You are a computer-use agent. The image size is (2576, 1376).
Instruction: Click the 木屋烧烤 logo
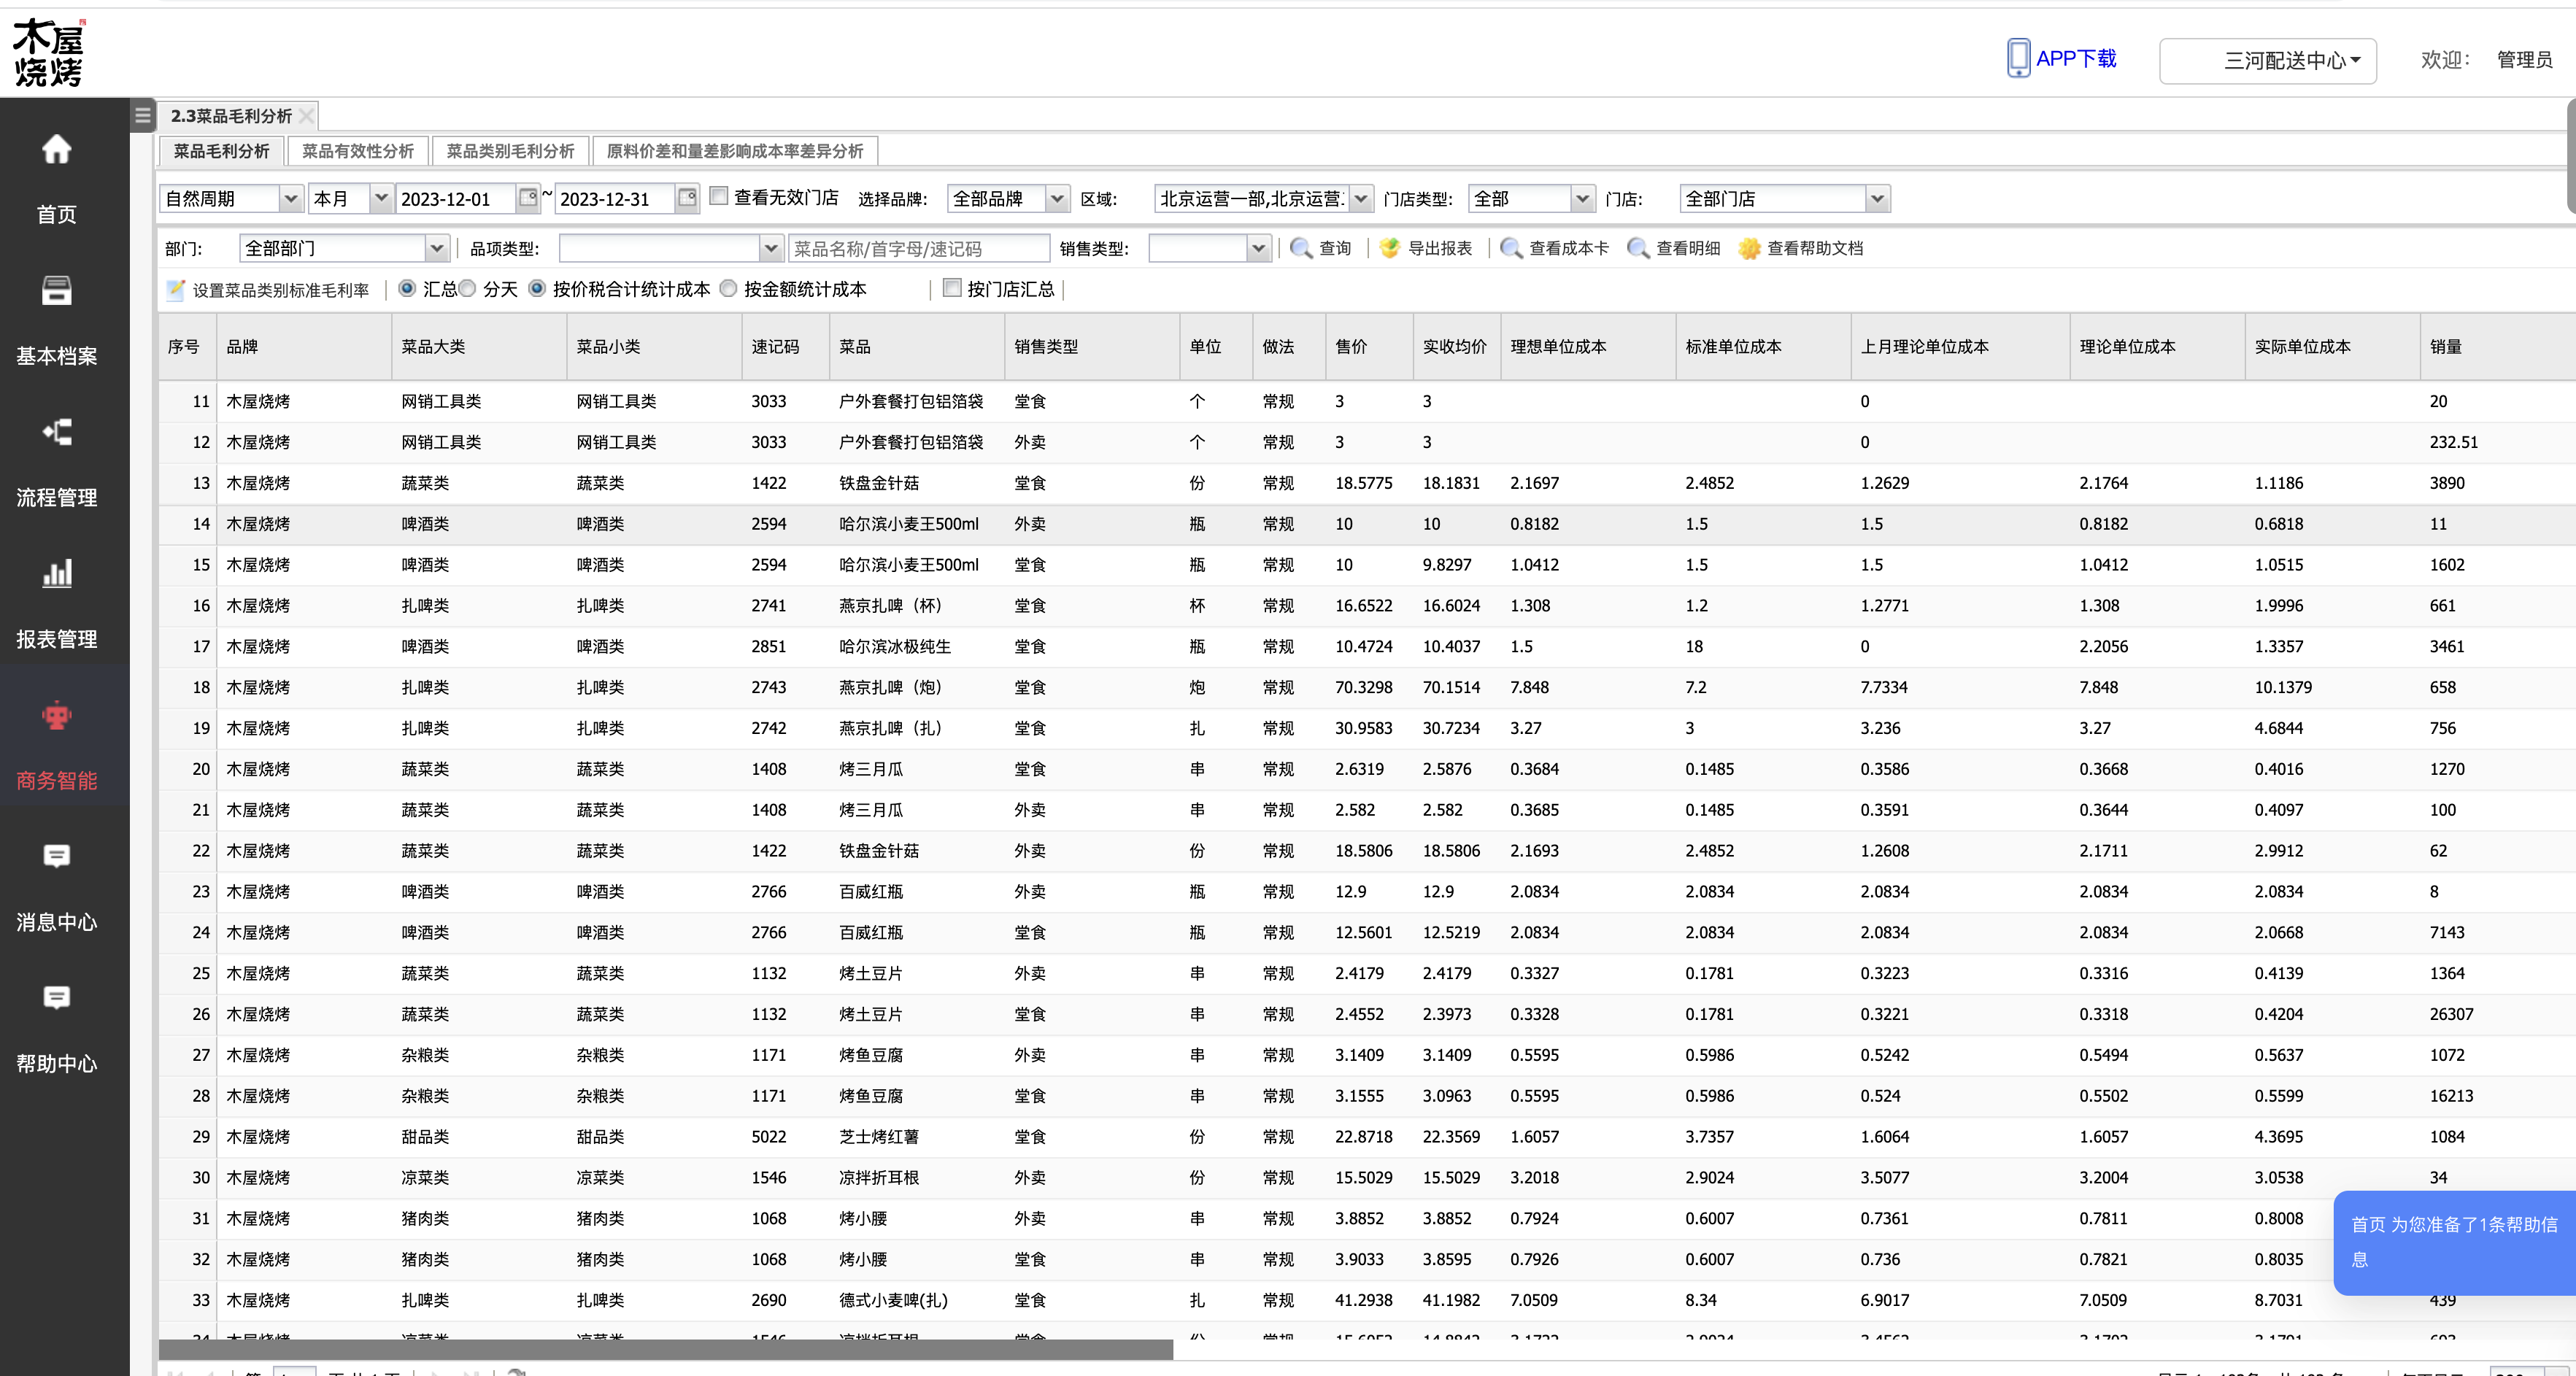point(49,52)
